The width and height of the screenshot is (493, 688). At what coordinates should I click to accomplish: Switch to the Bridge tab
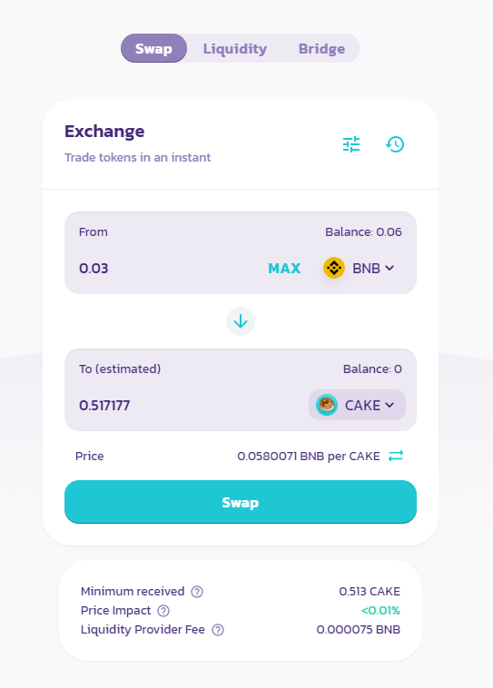(321, 48)
